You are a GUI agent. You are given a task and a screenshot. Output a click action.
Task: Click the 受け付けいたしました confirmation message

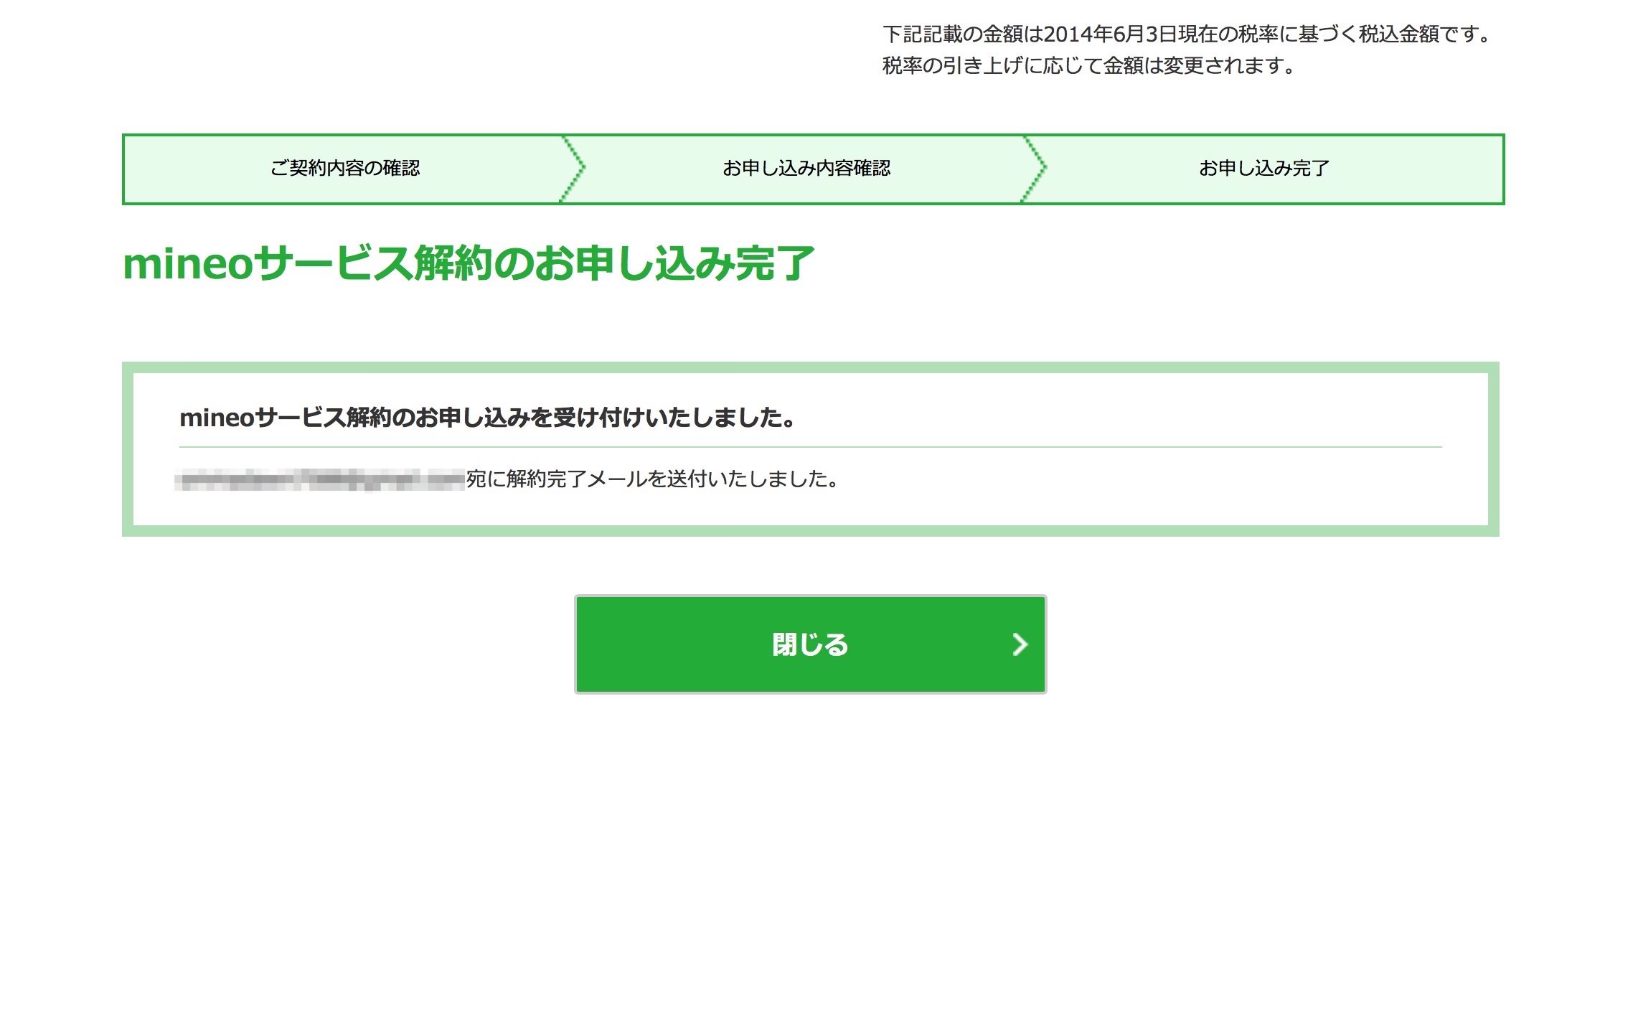488,418
